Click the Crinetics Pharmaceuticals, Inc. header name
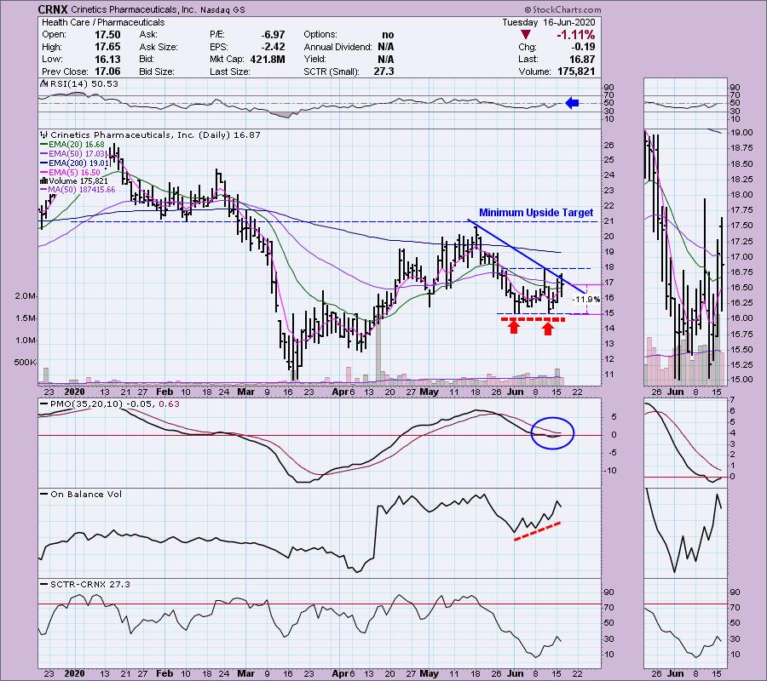 [x=134, y=9]
